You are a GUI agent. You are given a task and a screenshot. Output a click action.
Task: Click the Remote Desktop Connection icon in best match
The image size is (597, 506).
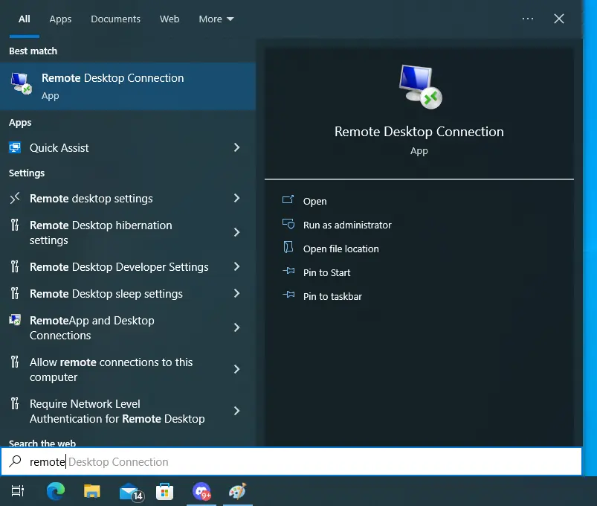(21, 83)
